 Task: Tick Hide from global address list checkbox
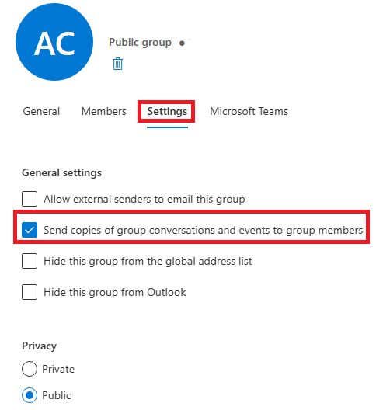click(30, 261)
